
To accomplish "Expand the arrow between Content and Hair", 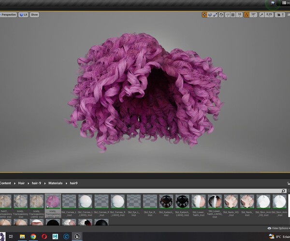I will pyautogui.click(x=14, y=183).
